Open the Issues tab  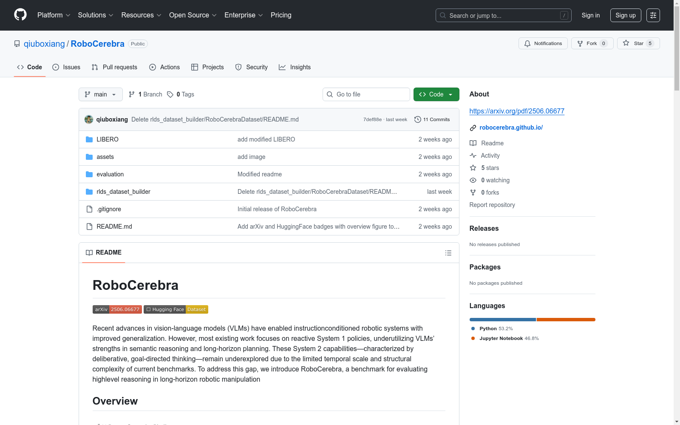[x=66, y=67]
